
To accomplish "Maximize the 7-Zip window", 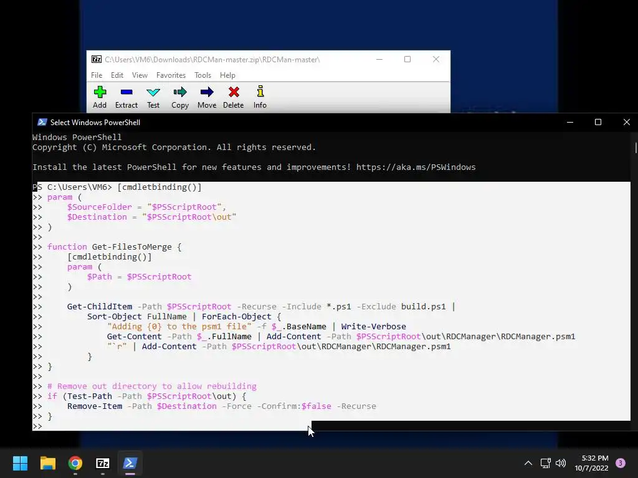I will click(x=407, y=59).
